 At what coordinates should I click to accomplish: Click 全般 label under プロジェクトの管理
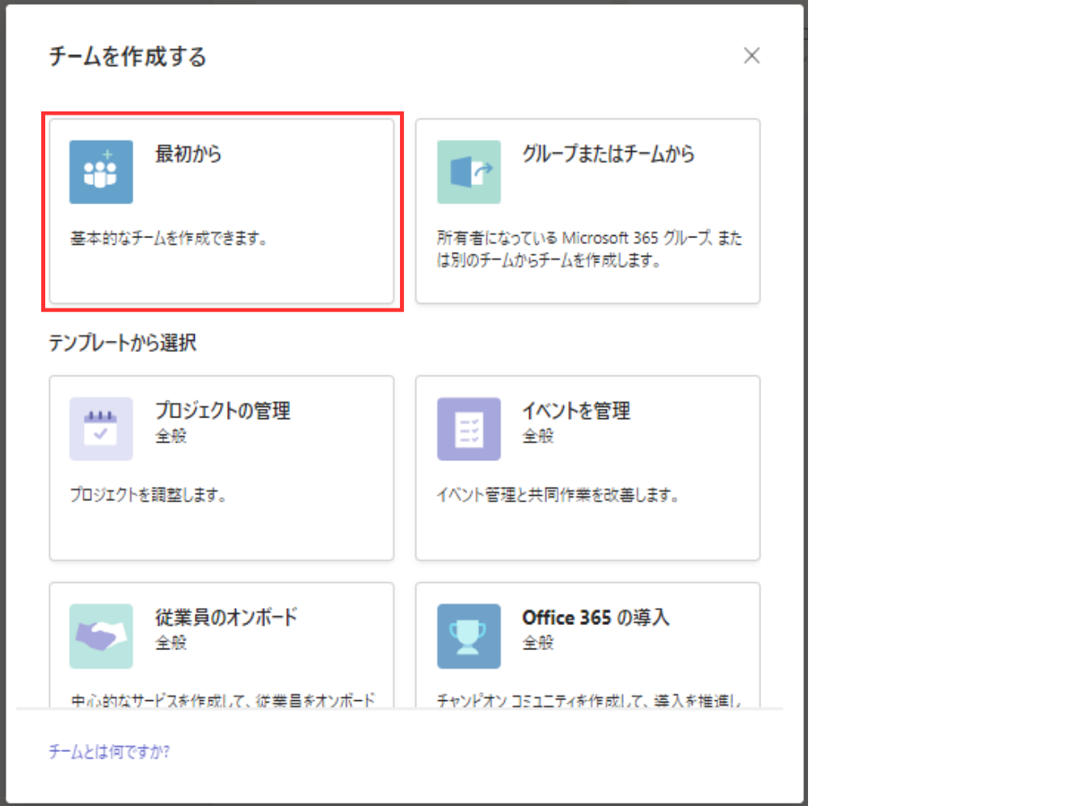(171, 436)
